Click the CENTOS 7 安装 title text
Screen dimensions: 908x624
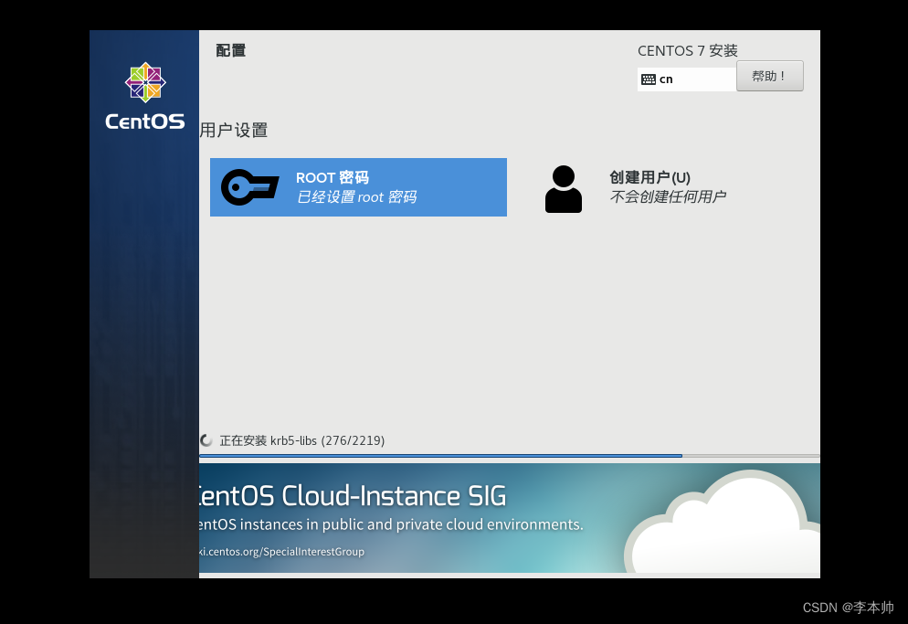coord(687,51)
